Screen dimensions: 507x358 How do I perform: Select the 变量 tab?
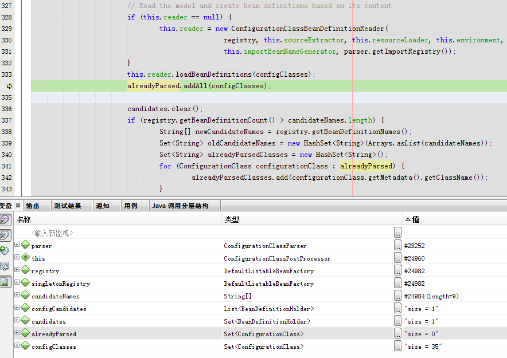point(6,206)
